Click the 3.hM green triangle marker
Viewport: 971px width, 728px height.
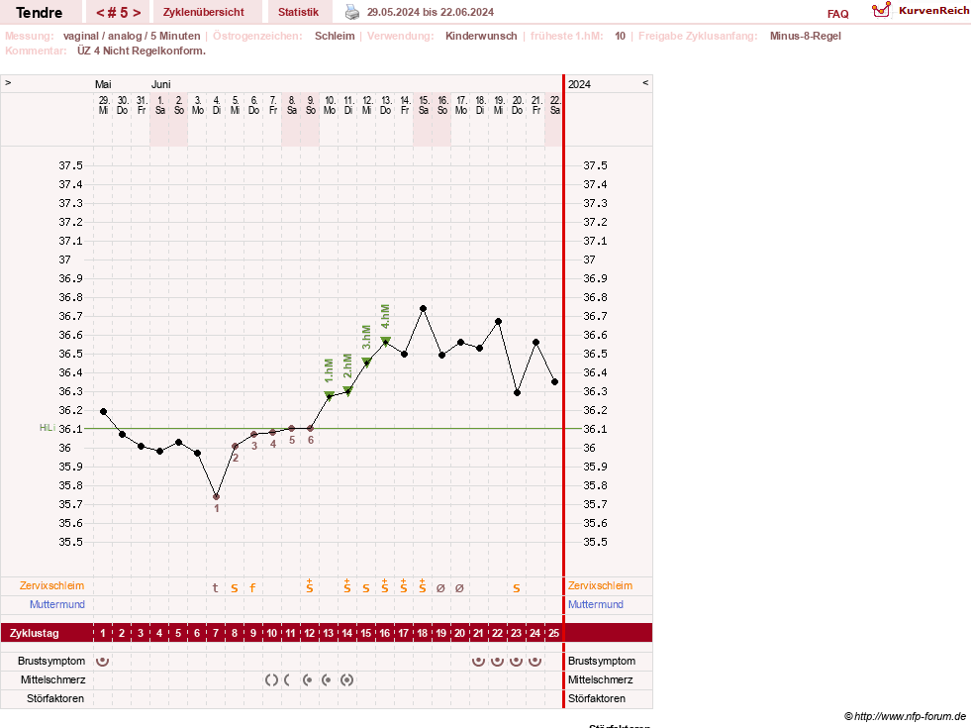tap(366, 362)
